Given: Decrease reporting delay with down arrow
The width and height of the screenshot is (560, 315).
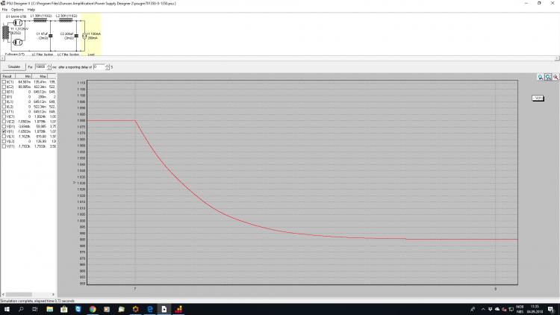Looking at the screenshot, I should coord(107,68).
